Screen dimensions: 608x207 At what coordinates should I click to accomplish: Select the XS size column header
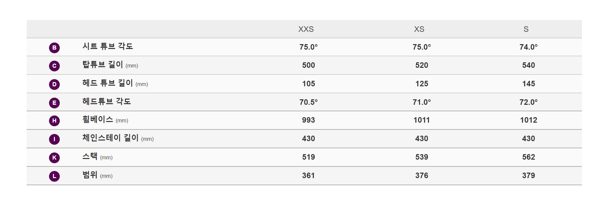pyautogui.click(x=419, y=29)
